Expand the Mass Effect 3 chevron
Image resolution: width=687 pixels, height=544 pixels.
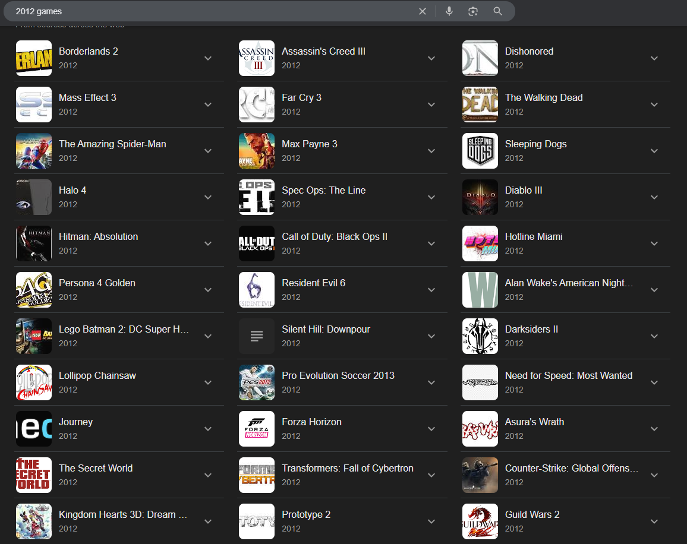point(208,105)
